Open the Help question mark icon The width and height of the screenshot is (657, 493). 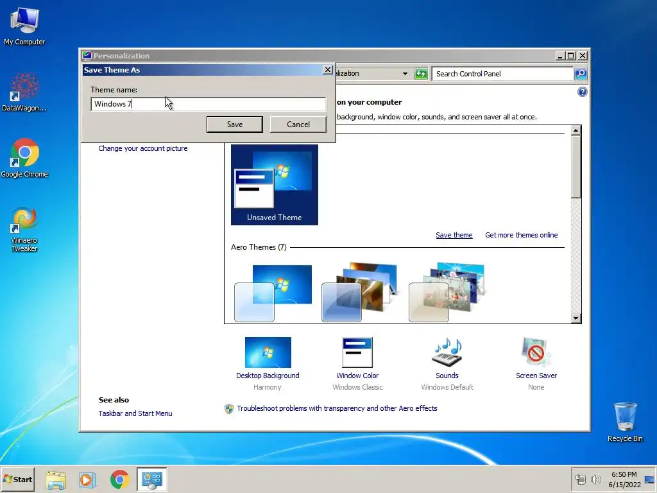pos(582,92)
